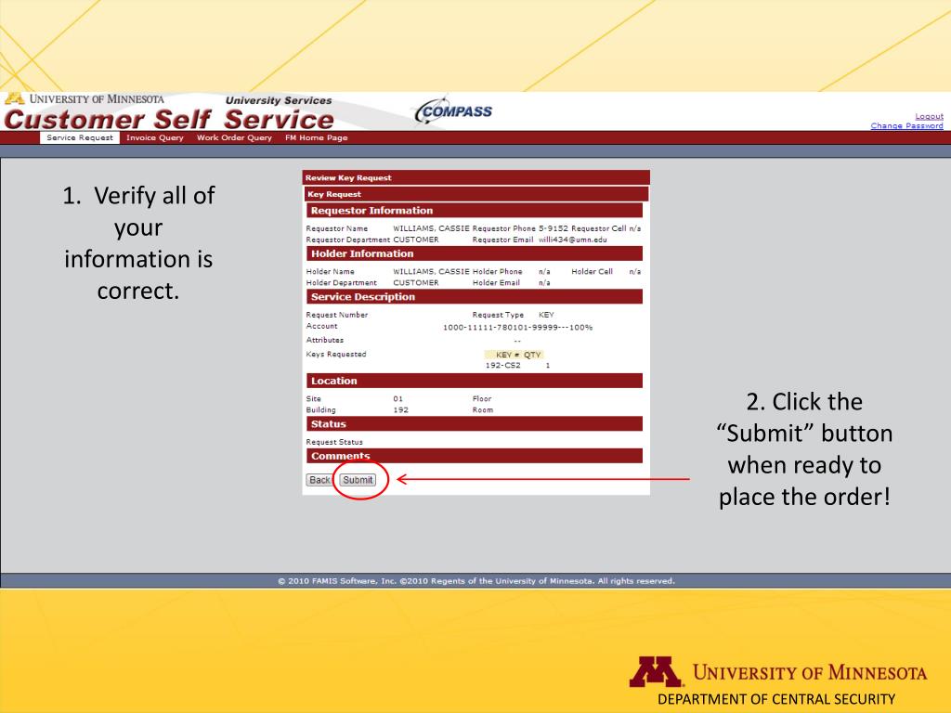This screenshot has width=951, height=713.
Task: Click the University of Minnesota header logo
Action: pyautogui.click(x=85, y=98)
